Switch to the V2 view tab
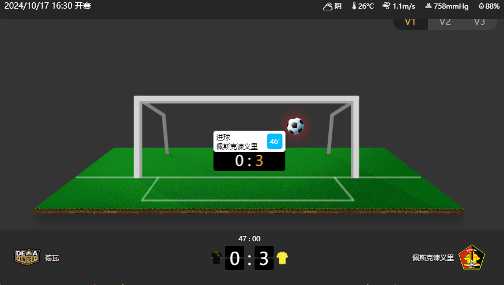The image size is (504, 285). point(445,22)
